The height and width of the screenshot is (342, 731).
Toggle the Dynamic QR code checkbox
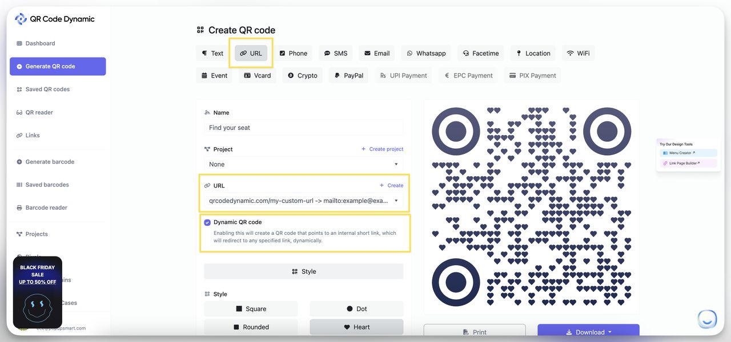207,222
